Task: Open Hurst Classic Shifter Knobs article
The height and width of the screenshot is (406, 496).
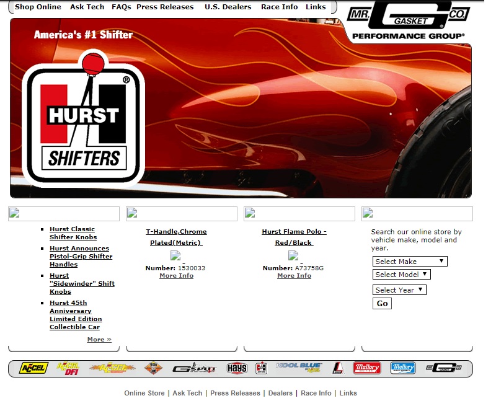Action: pyautogui.click(x=73, y=233)
